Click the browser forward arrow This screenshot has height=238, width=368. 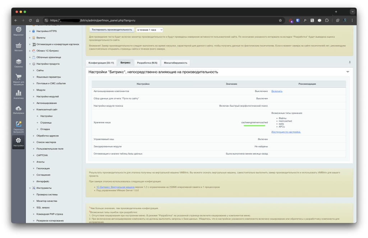(x=23, y=20)
